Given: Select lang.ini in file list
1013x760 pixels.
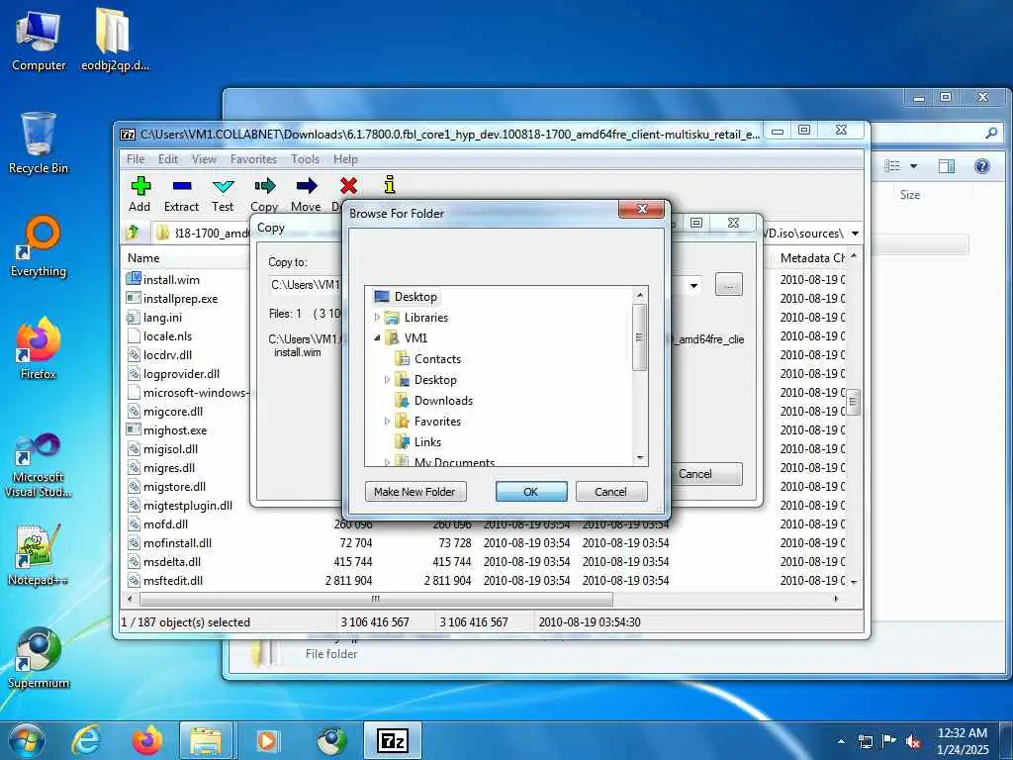Looking at the screenshot, I should click(x=162, y=318).
